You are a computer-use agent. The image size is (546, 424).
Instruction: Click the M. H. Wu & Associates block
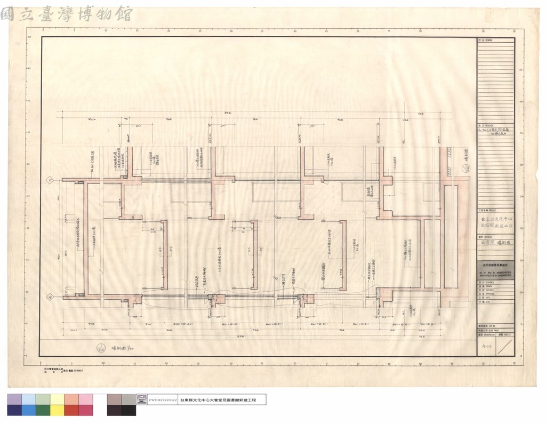[495, 270]
